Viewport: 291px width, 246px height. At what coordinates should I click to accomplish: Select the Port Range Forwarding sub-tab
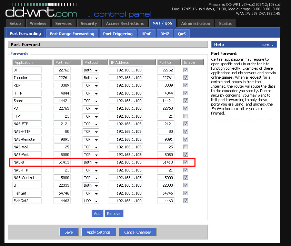click(72, 34)
